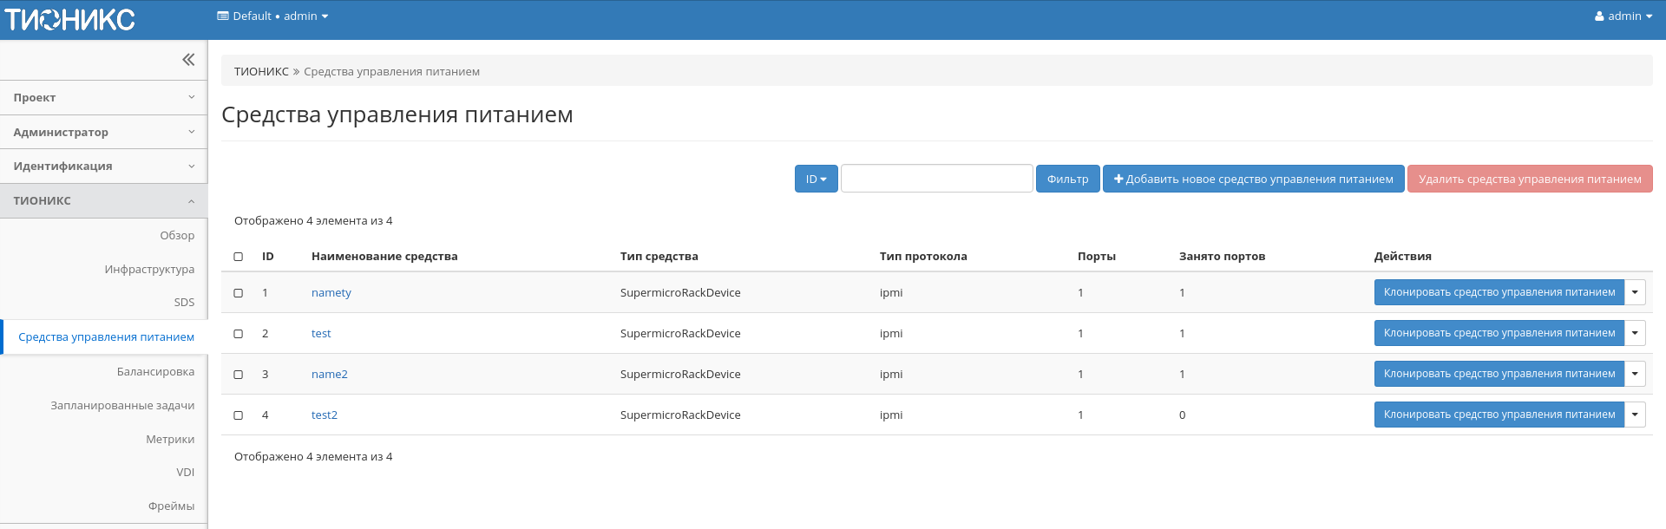Open actions caret for name2 row

click(1635, 375)
